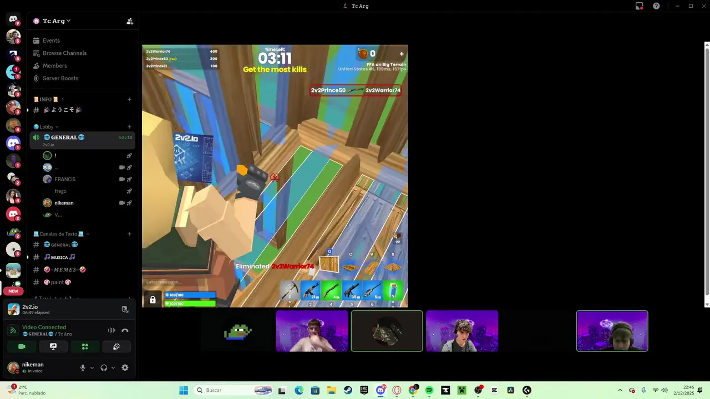Screen dimensions: 710x399
Task: Open File Explorer from the taskbar
Action: (x=331, y=390)
